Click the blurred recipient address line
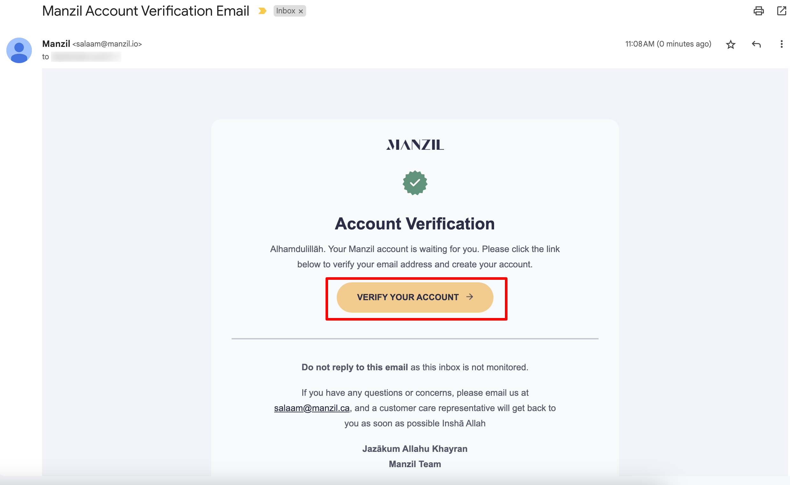This screenshot has height=485, width=790. click(86, 57)
